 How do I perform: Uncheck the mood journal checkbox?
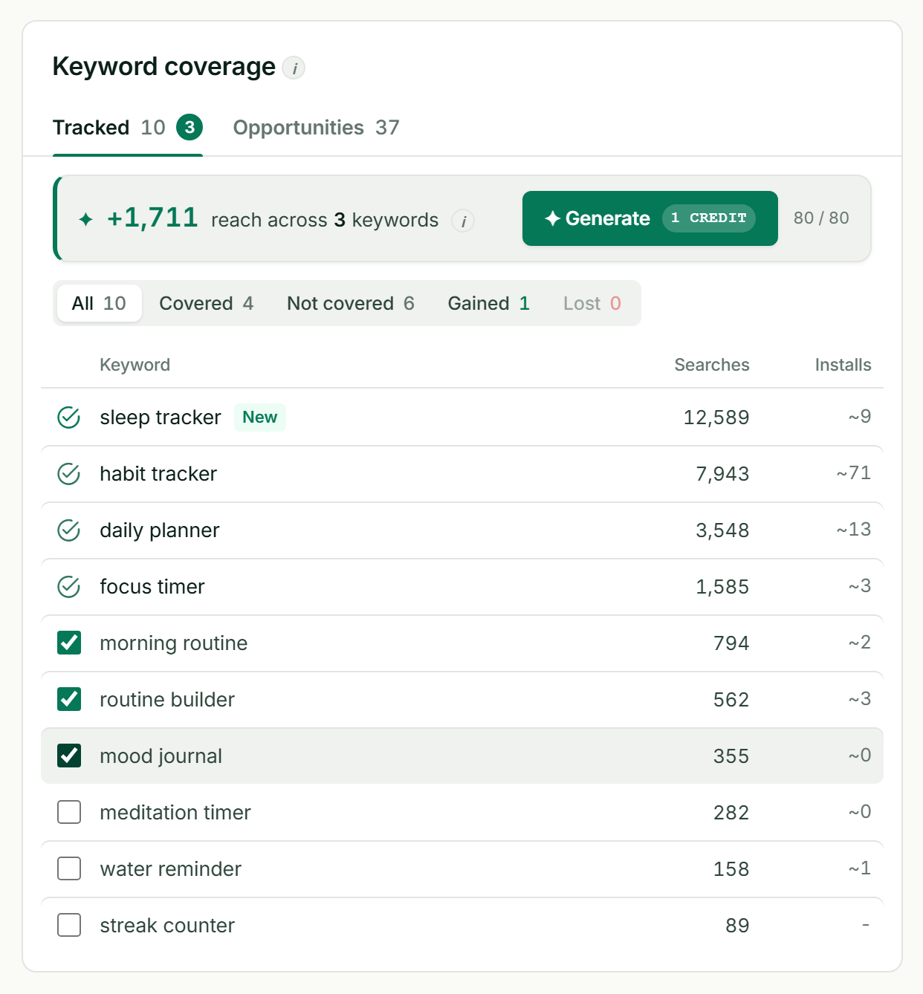point(69,756)
